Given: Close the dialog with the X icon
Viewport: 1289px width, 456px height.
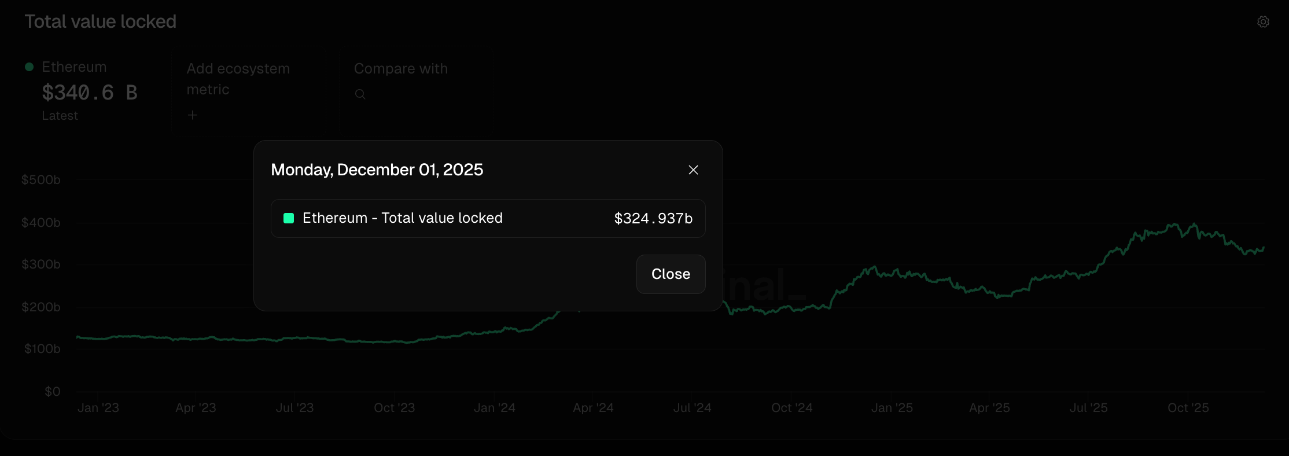Looking at the screenshot, I should point(693,170).
